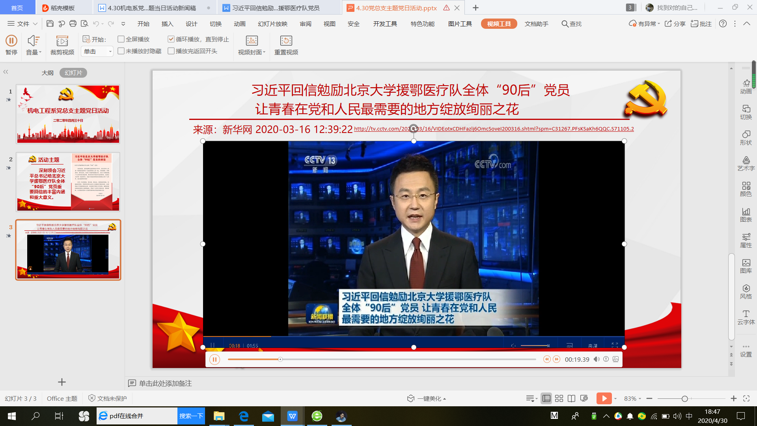Click the save icon in quick toolbar
Viewport: 757px width, 426px height.
coord(50,24)
